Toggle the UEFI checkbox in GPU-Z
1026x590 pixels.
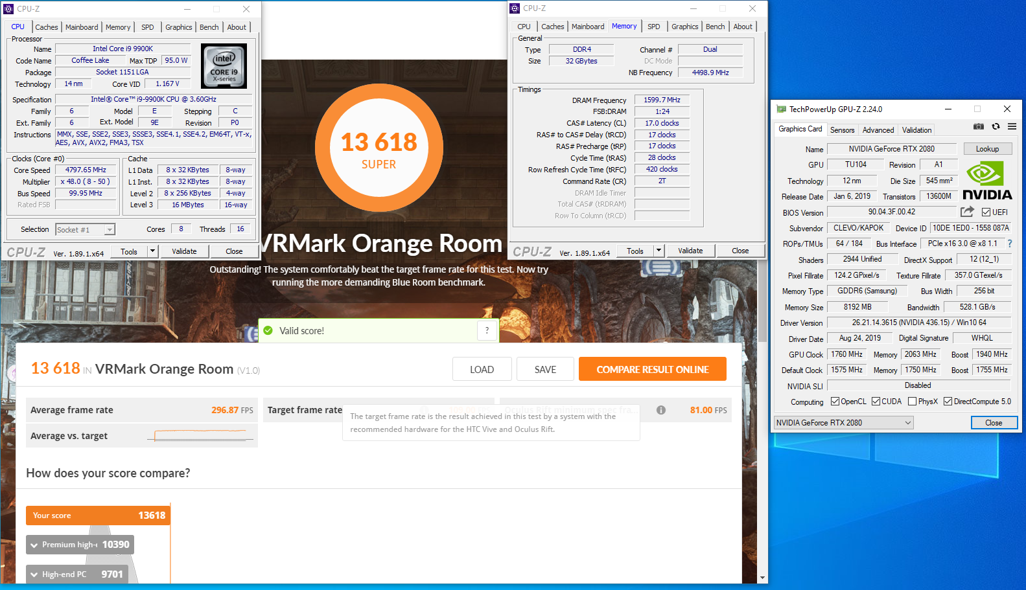(986, 212)
